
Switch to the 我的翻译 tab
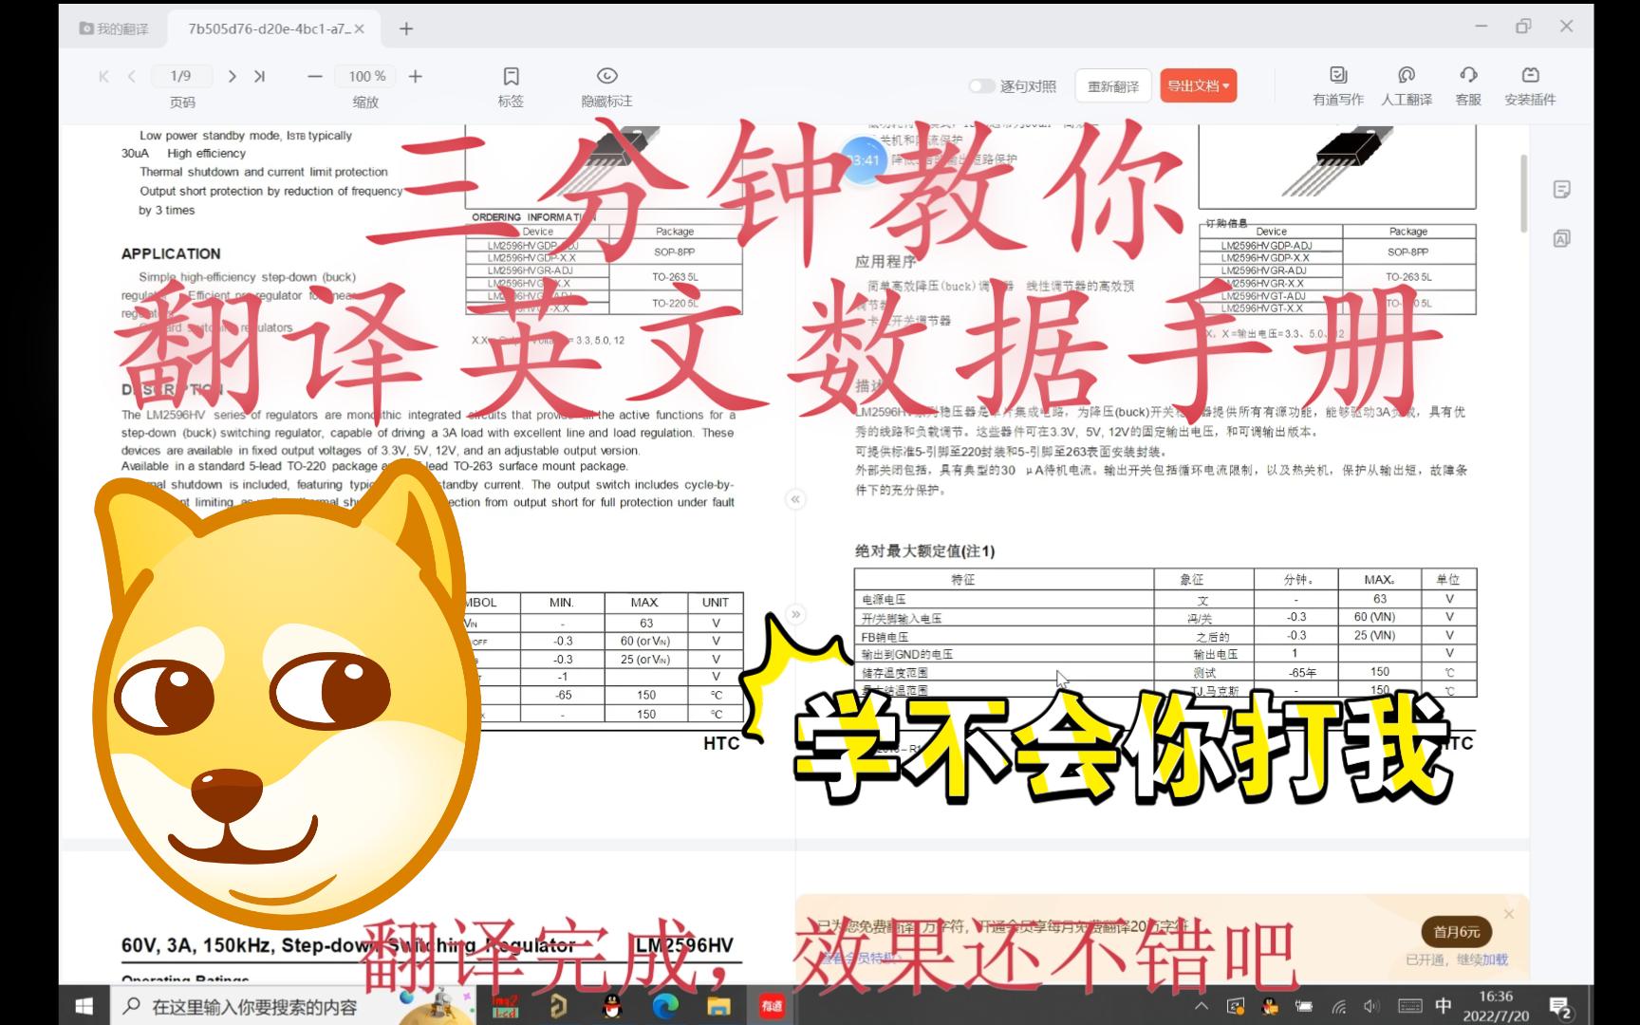[x=115, y=28]
